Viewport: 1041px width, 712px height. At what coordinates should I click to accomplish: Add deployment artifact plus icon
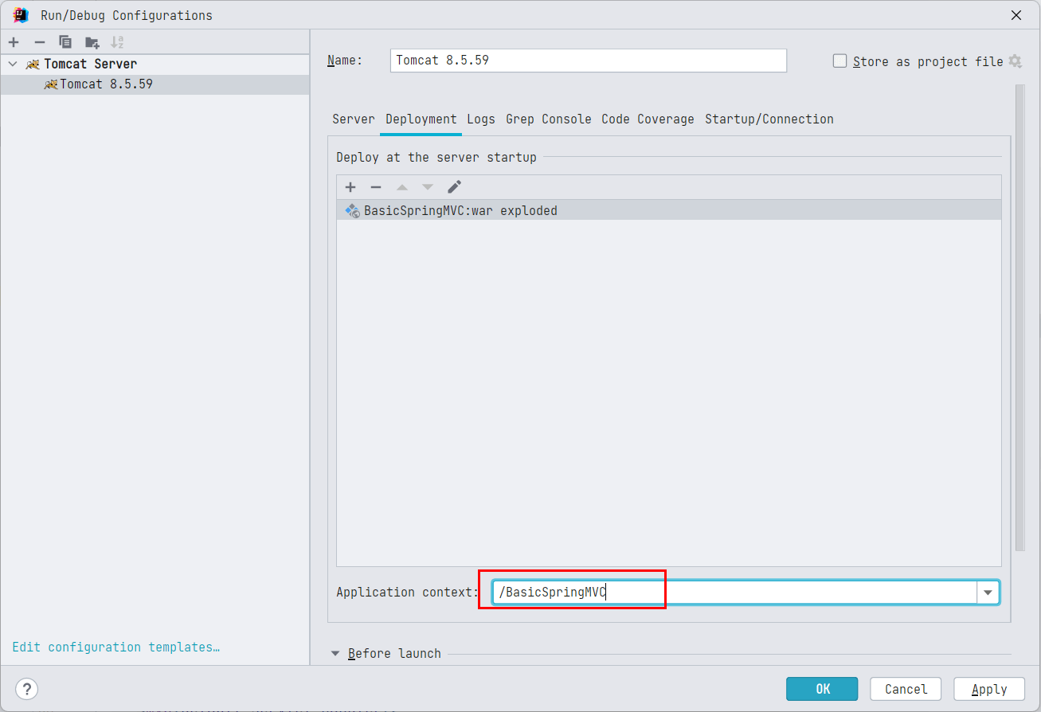[x=350, y=187]
